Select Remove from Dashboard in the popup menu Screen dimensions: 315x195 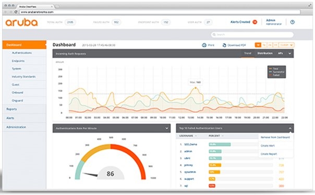[x=275, y=137]
